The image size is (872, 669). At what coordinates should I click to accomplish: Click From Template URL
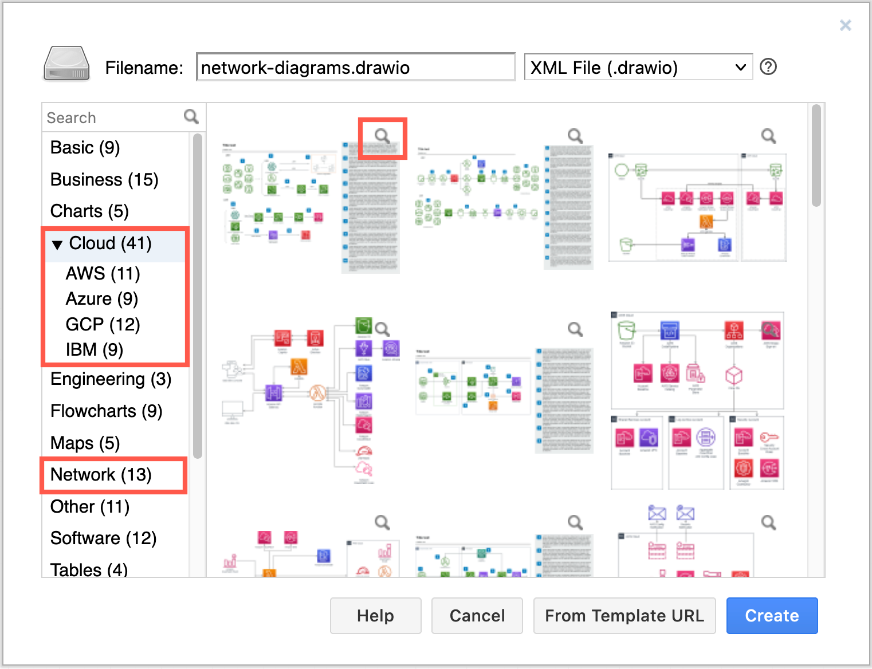[x=624, y=616]
